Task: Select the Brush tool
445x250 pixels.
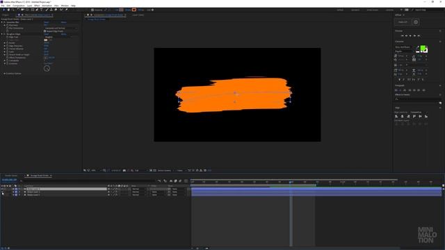Action: [x=47, y=10]
